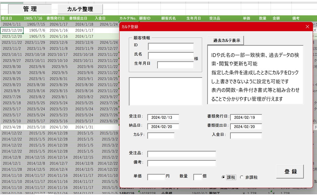317x196 pixels.
Task: Click cell 2023/7/26 in 受注日 column
Action: pos(12,97)
